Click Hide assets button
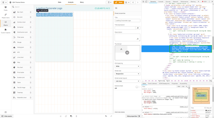The height and width of the screenshot is (118, 214). (x=7, y=116)
